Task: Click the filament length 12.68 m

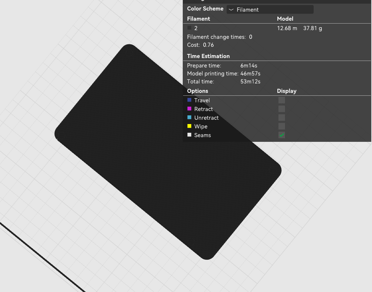Action: pos(287,28)
